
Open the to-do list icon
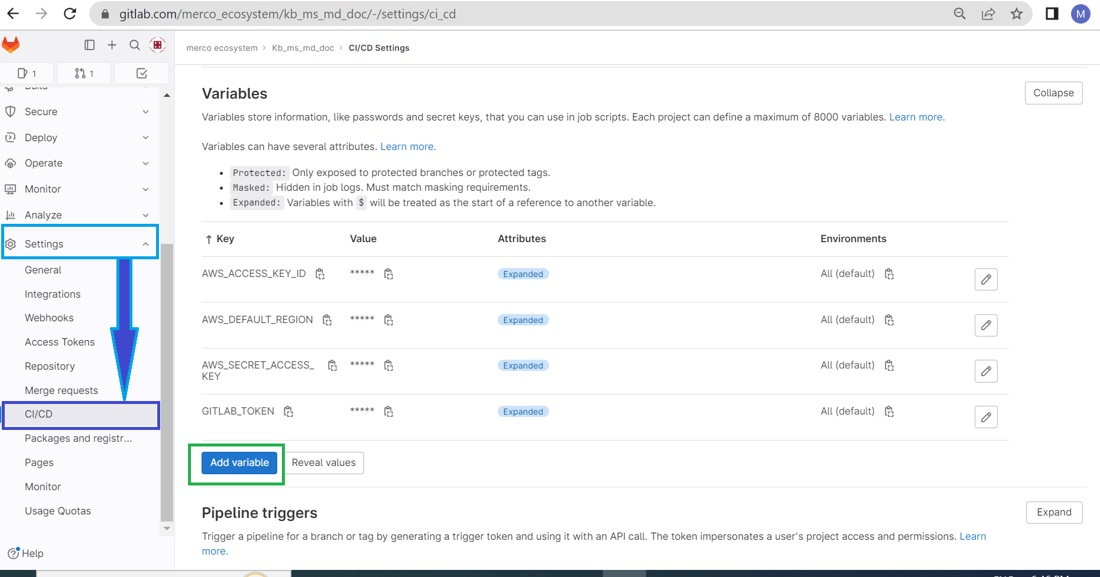[141, 73]
